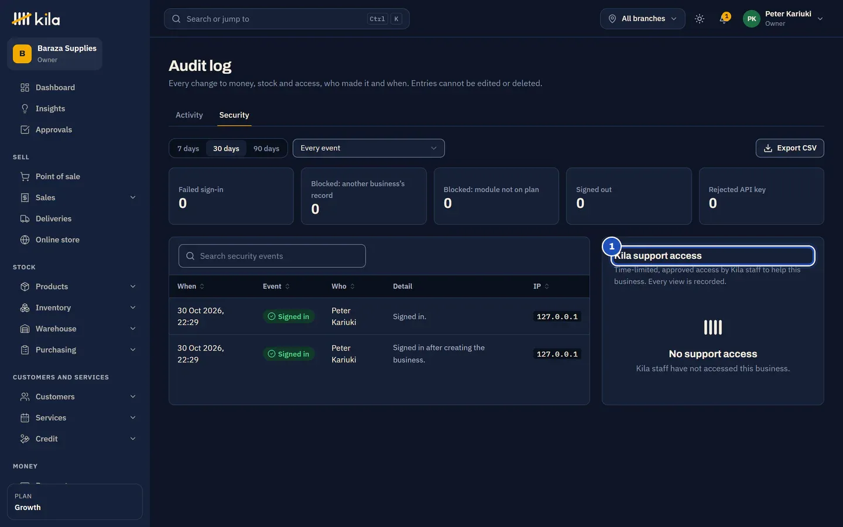Click the Search security events field
The width and height of the screenshot is (843, 527).
pos(272,256)
